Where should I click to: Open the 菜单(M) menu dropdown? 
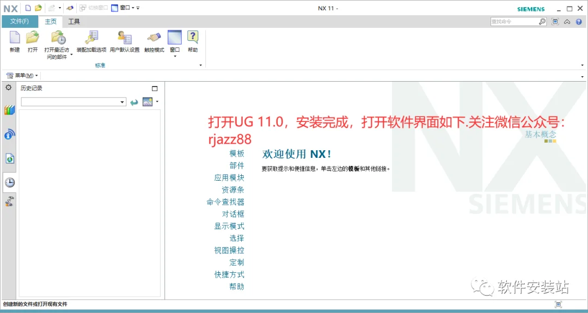(x=22, y=75)
